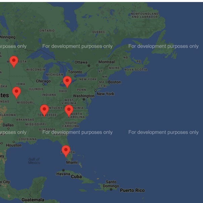
Task: Select the ONTARIO province label
Action: click(x=47, y=31)
